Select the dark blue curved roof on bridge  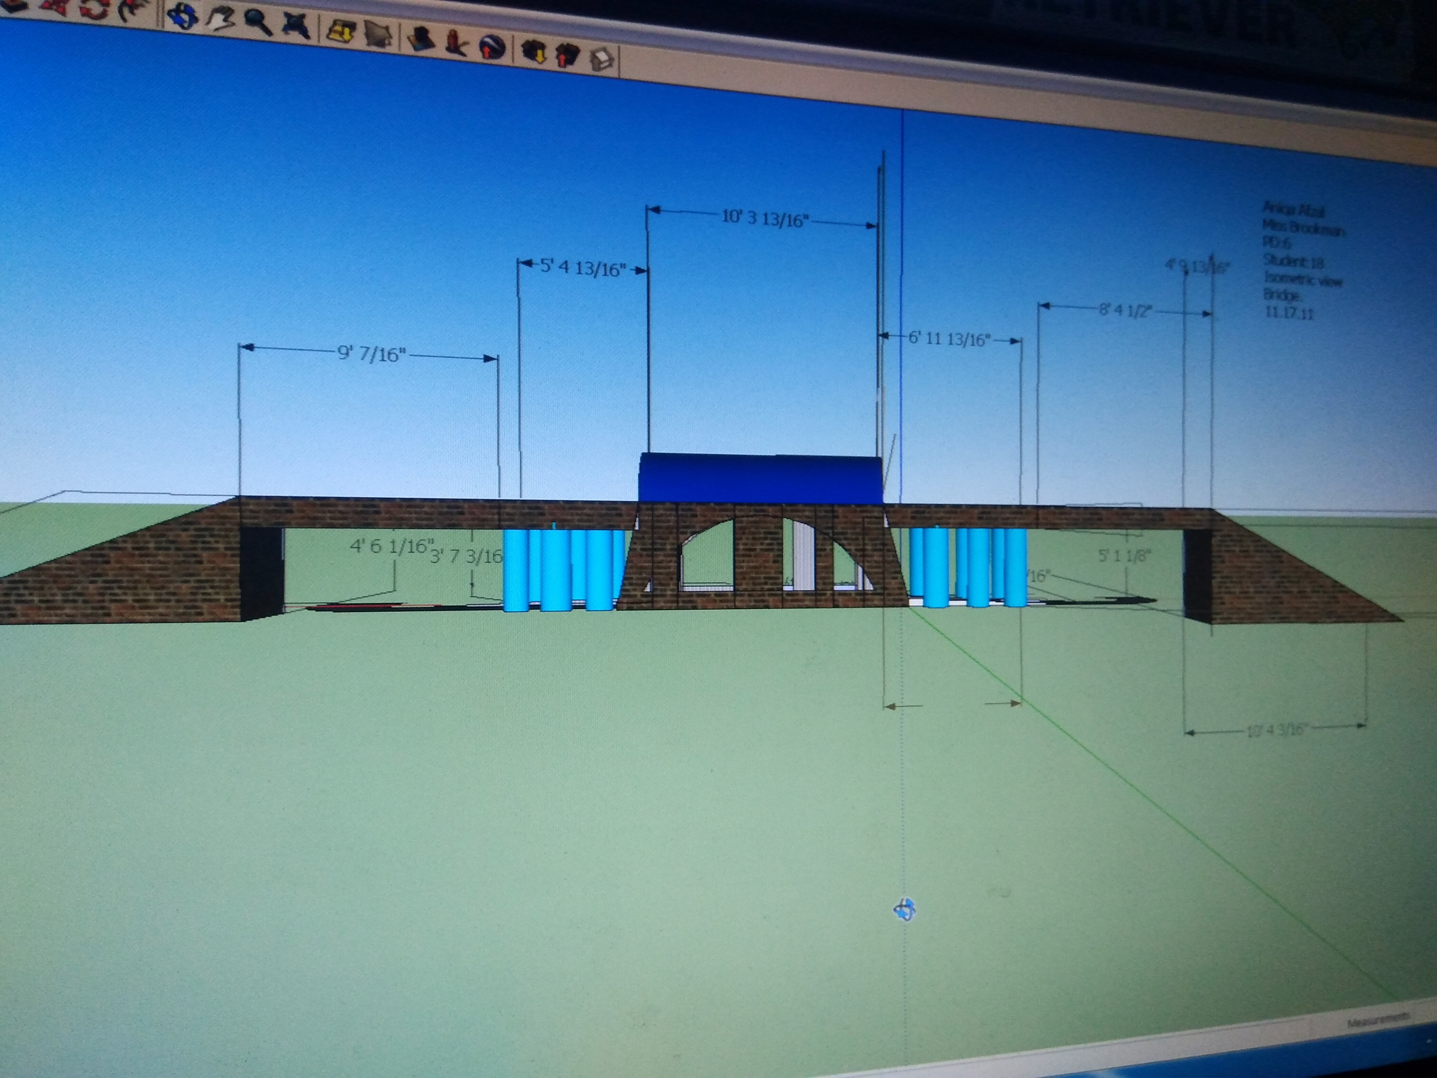[761, 477]
